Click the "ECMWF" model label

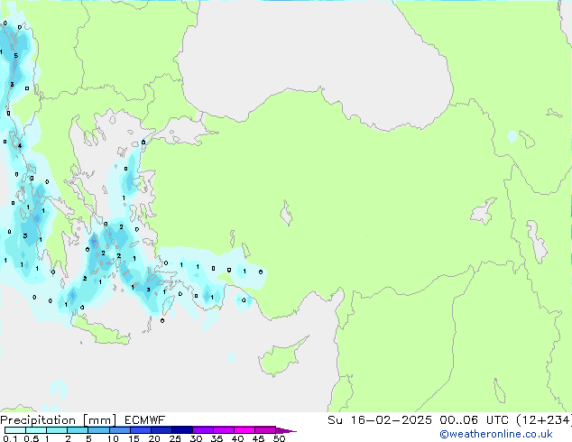point(145,420)
